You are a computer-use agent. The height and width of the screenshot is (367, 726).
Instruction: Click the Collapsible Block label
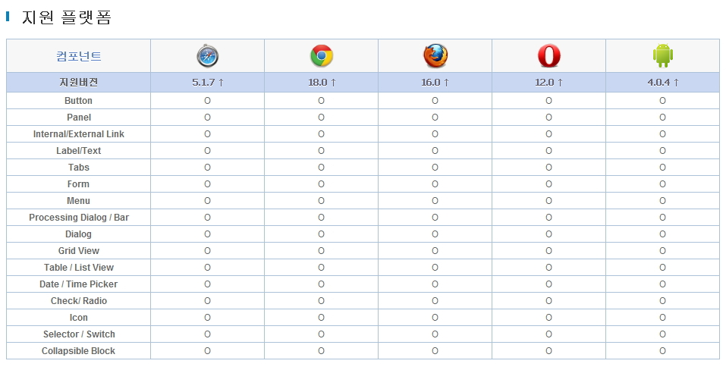pos(79,351)
